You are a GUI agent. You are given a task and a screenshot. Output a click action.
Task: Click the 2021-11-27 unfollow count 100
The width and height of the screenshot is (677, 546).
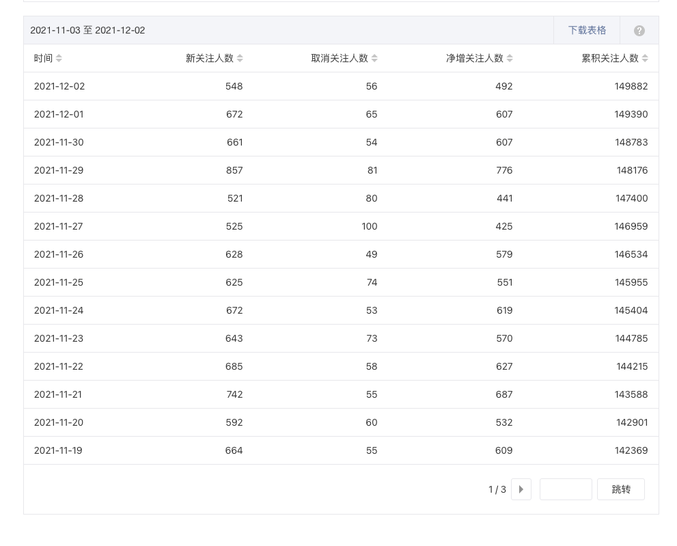369,227
